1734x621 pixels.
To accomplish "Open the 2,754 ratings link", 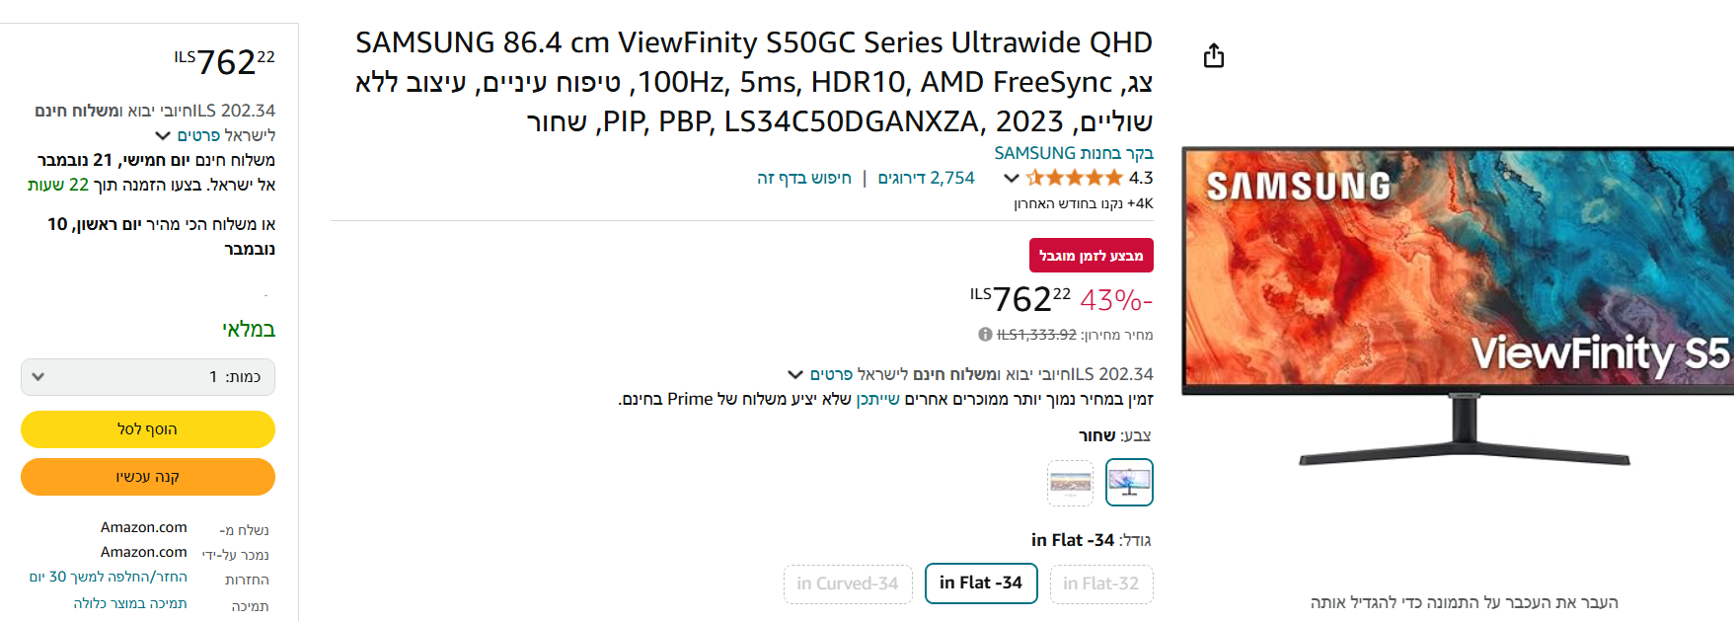I will coord(926,178).
